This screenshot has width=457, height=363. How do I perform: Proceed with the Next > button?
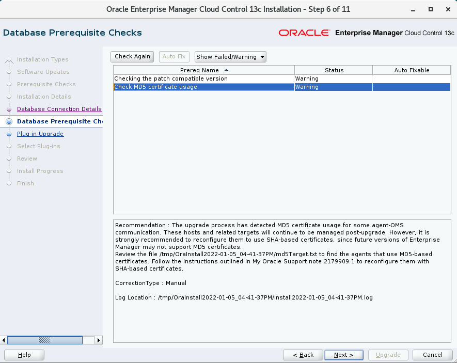click(344, 355)
